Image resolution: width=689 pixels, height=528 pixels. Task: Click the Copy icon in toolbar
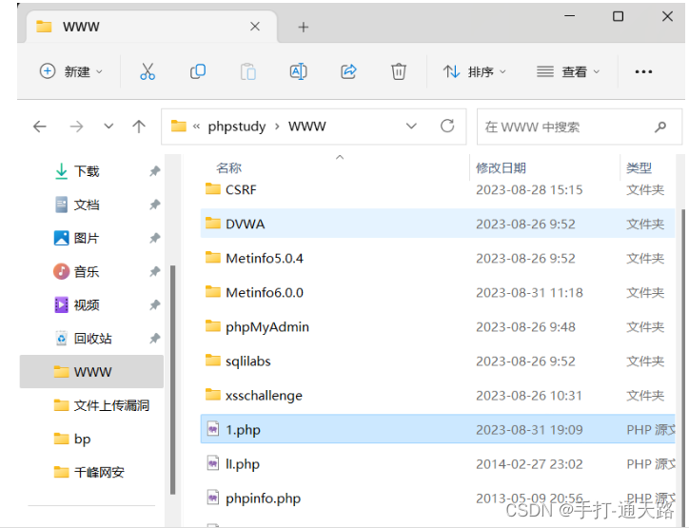[198, 71]
